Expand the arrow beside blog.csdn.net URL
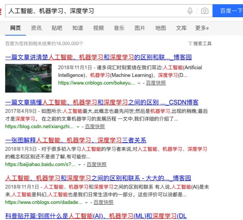 [x=78, y=127]
